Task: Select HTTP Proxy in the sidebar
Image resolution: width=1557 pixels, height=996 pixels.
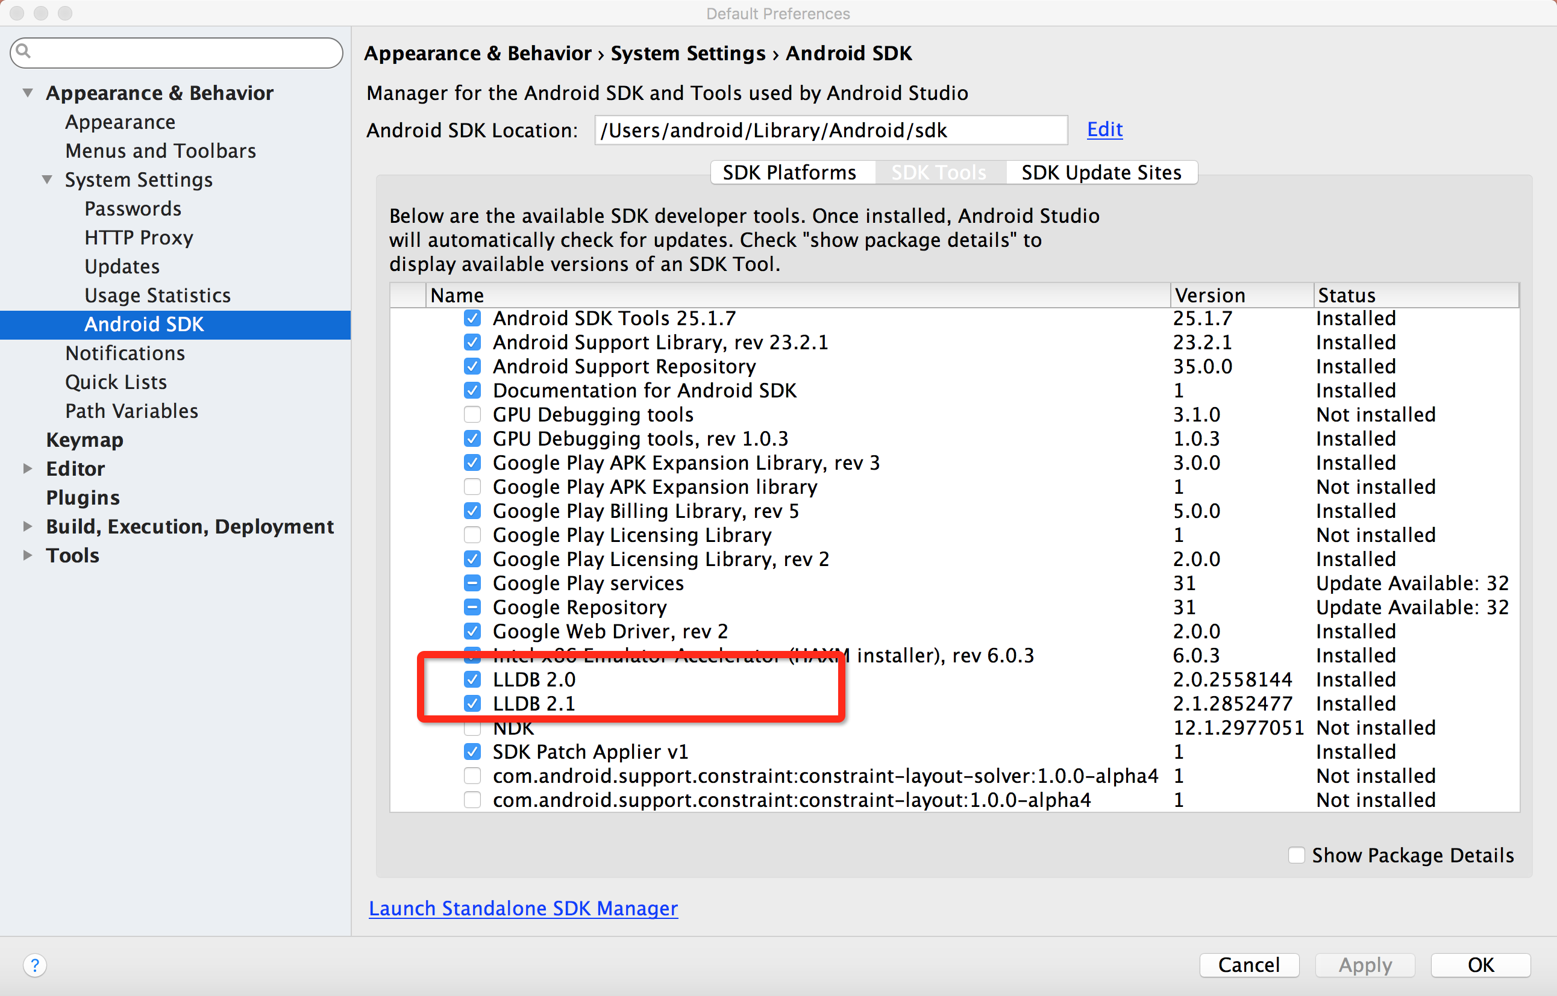Action: click(x=139, y=237)
